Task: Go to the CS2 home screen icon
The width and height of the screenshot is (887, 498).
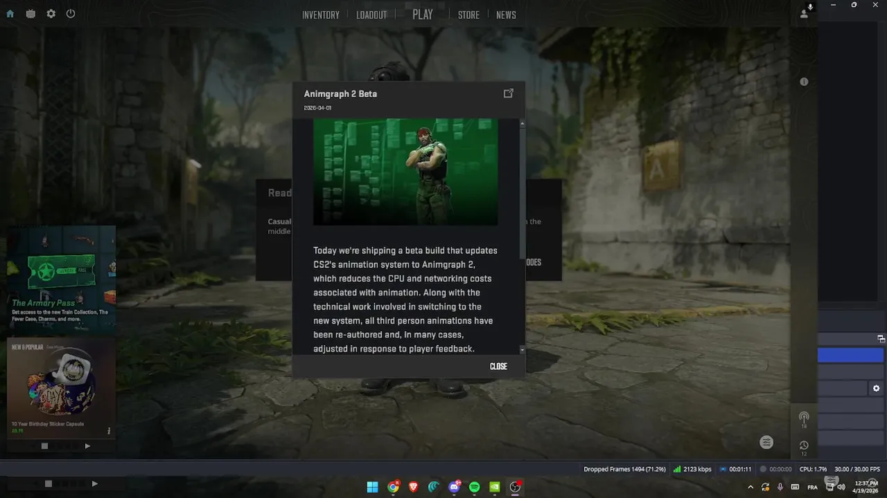Action: tap(10, 14)
